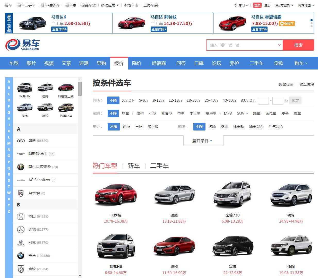318x278 pixels.
Task: Select energy filter 纯电动
Action: [x=238, y=127]
